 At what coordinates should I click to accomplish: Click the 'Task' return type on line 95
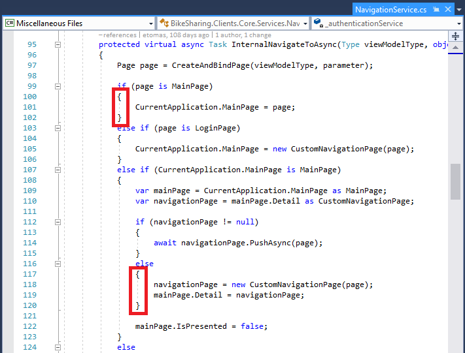coord(218,44)
